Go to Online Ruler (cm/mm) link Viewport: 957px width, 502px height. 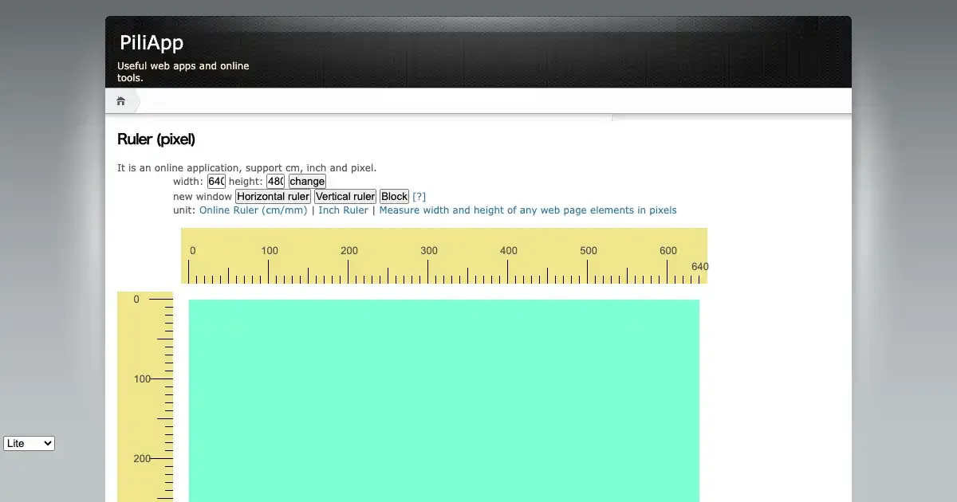tap(253, 210)
